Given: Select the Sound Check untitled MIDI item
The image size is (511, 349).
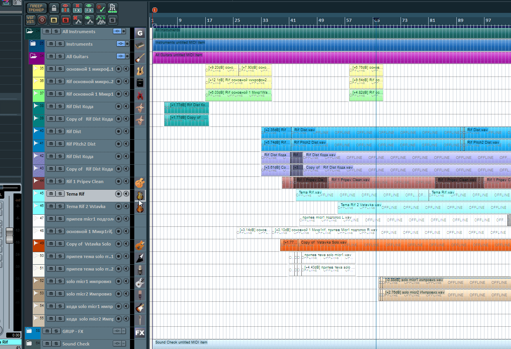Looking at the screenshot, I should 331,344.
